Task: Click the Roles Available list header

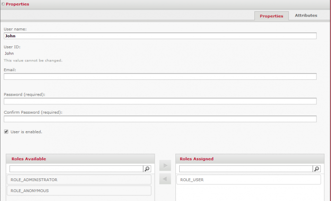Action: click(80, 159)
